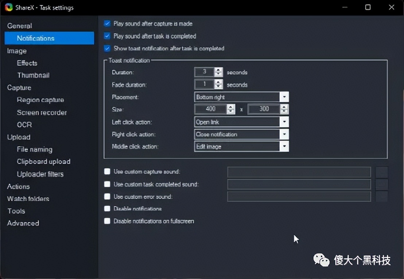Click browse button for custom error sound
The width and height of the screenshot is (404, 279).
pos(381,197)
